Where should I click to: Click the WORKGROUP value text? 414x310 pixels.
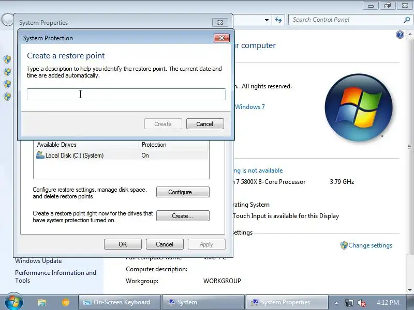click(x=222, y=281)
